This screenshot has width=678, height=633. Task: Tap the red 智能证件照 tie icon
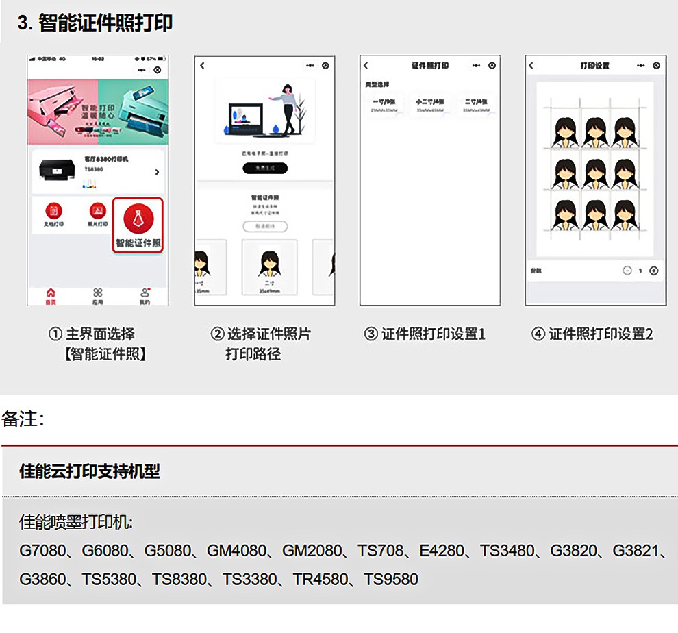138,219
